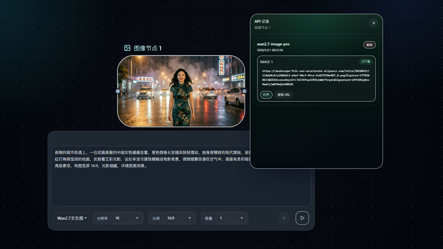Click the 图像节点 1 node title
The height and width of the screenshot is (249, 443).
point(148,48)
